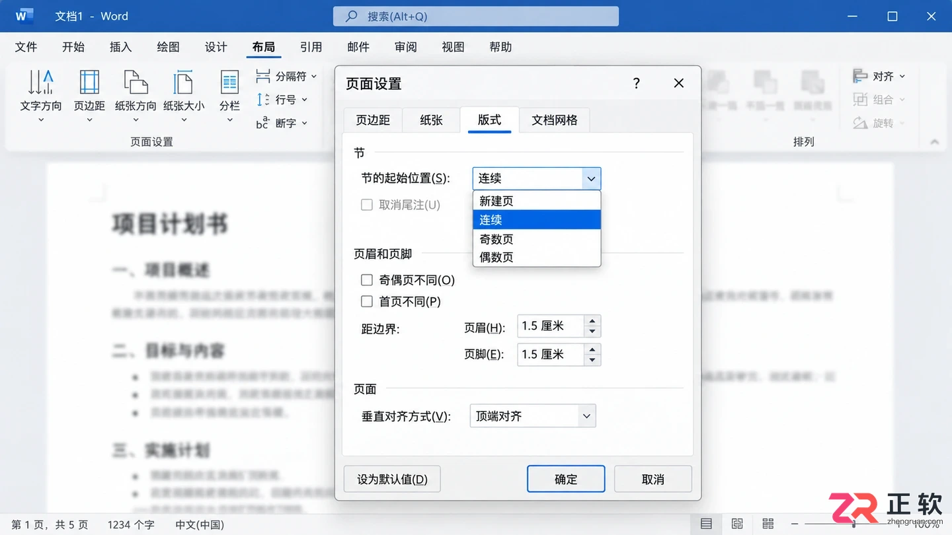This screenshot has height=535, width=952.
Task: Decrease the 页脚 distance with the down arrow
Action: click(592, 360)
